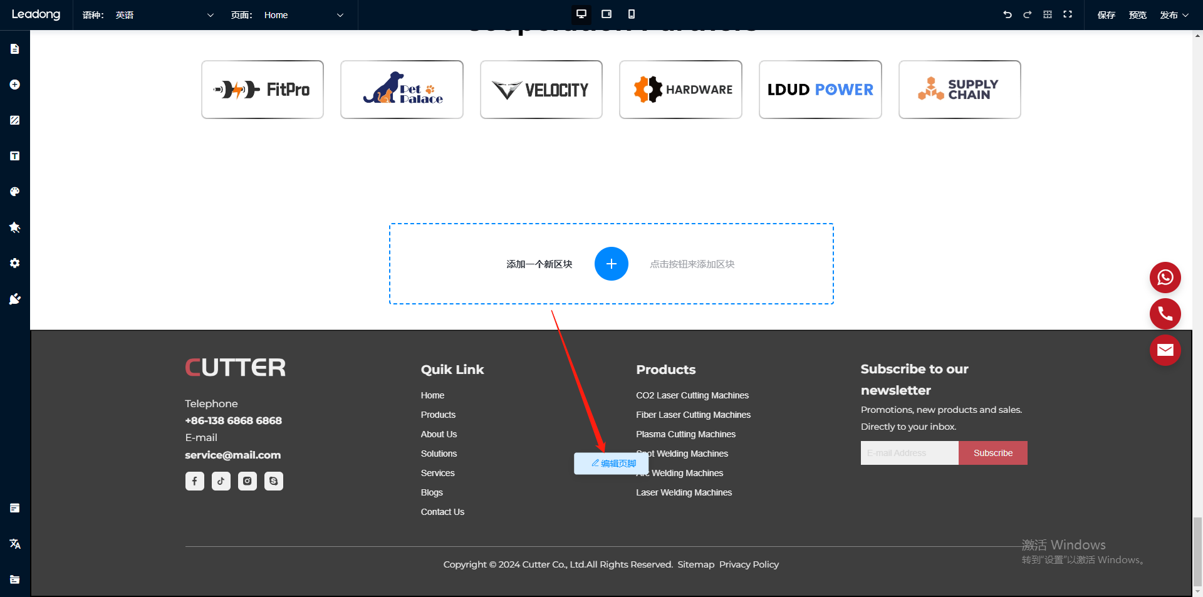Click the WhatsApp floating button
The width and height of the screenshot is (1203, 597).
1165,278
